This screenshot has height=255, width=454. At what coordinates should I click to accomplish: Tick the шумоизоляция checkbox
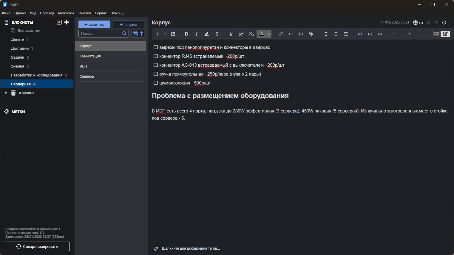155,83
